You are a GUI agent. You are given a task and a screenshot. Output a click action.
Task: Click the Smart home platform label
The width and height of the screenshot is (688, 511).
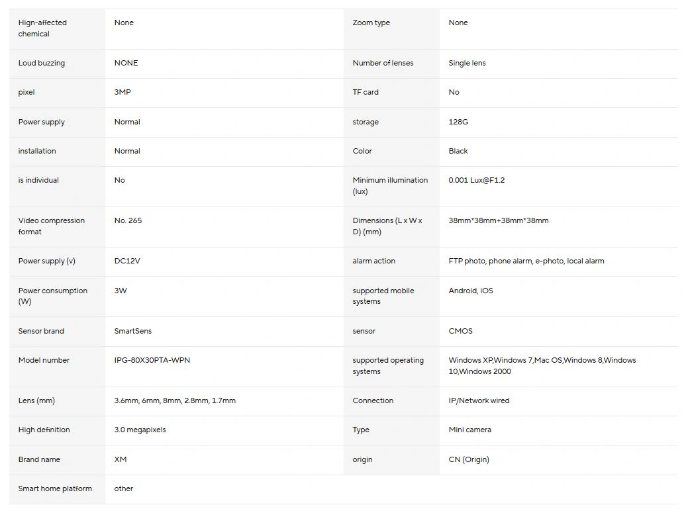pyautogui.click(x=55, y=488)
